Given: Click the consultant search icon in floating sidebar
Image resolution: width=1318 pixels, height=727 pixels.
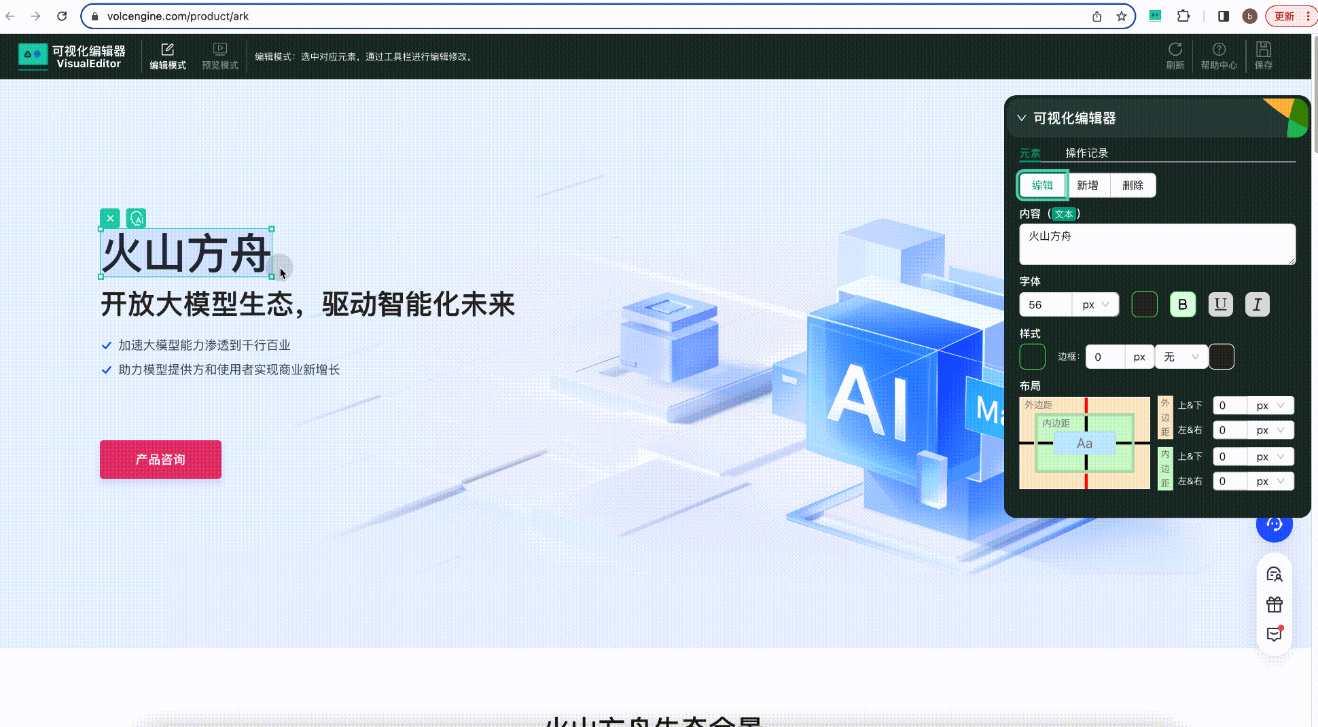Looking at the screenshot, I should (x=1274, y=575).
